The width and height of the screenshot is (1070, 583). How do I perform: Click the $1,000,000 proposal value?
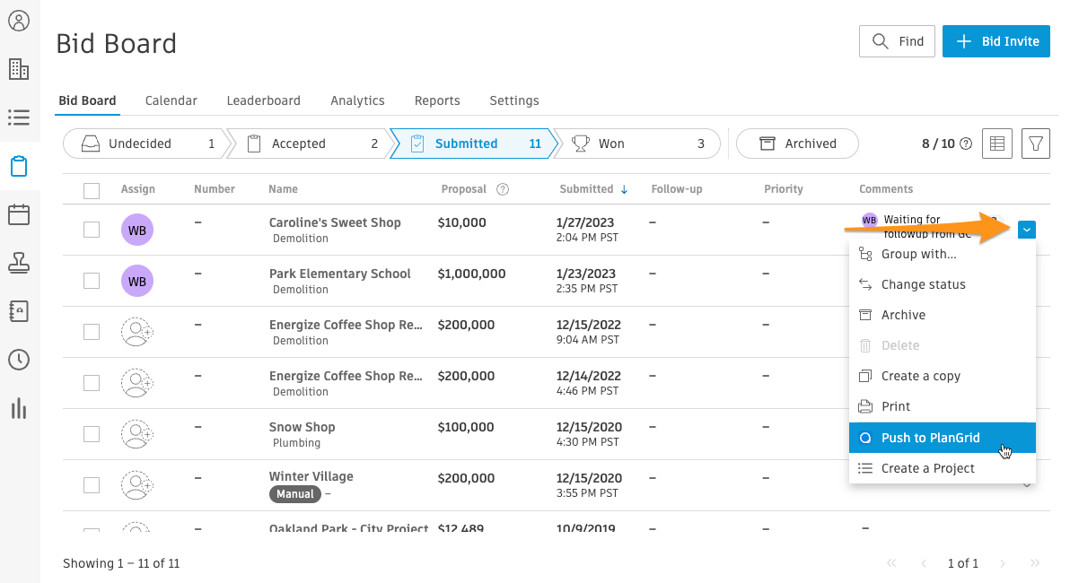click(471, 274)
